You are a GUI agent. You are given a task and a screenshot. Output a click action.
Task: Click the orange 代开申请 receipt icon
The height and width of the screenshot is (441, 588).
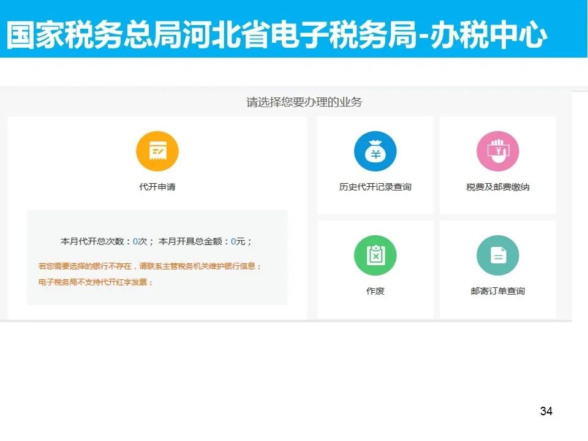157,151
